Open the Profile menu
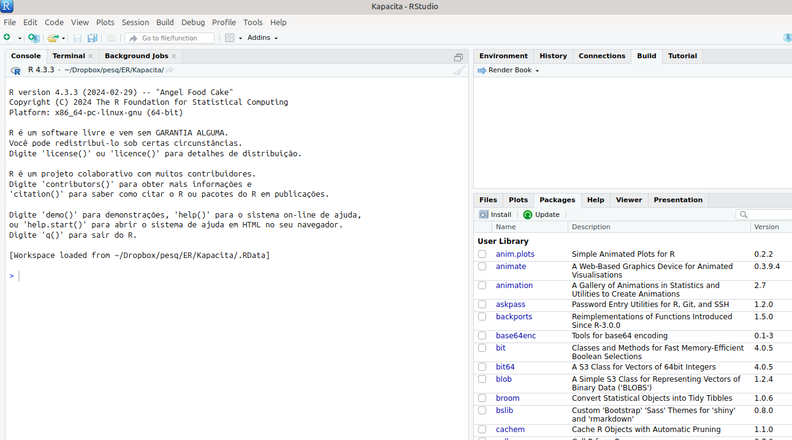 [x=224, y=22]
